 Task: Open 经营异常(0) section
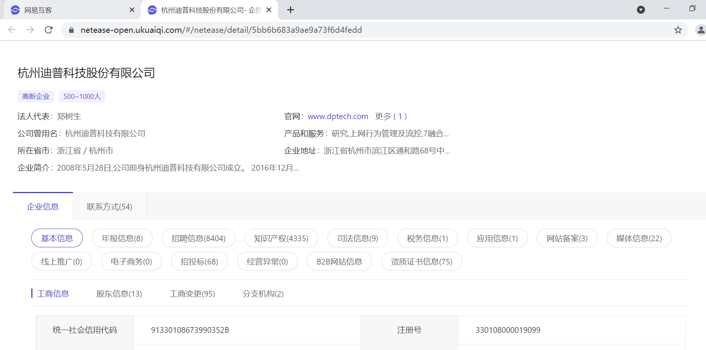coord(267,261)
